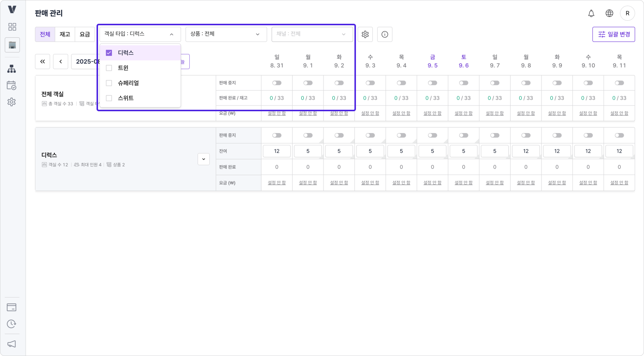This screenshot has height=356, width=644.
Task: Open the organization hierarchy sidebar icon
Action: 12,69
